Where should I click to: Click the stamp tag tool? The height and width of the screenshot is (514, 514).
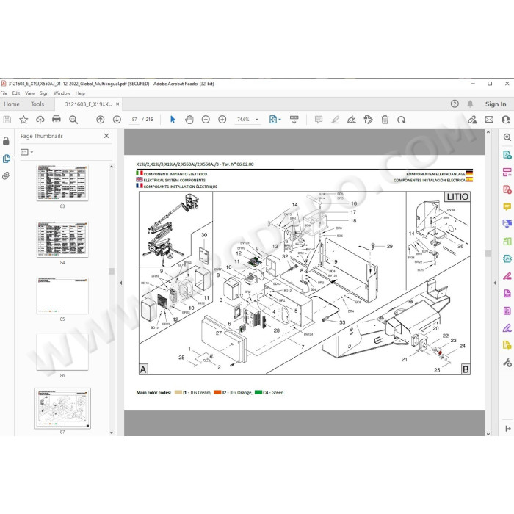(x=368, y=120)
